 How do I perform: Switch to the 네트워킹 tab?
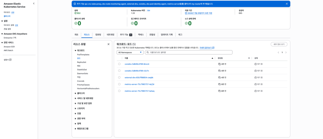[x=110, y=34]
